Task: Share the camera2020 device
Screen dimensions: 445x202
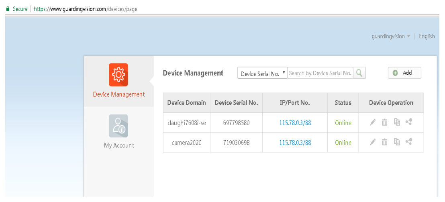Action: click(x=409, y=142)
